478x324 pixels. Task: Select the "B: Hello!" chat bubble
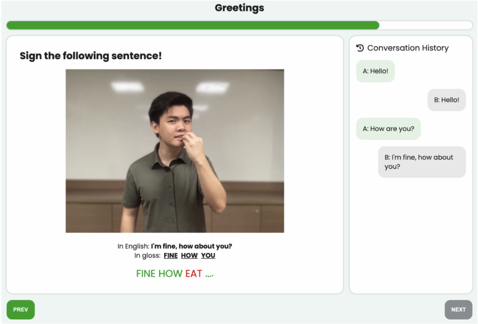click(447, 100)
